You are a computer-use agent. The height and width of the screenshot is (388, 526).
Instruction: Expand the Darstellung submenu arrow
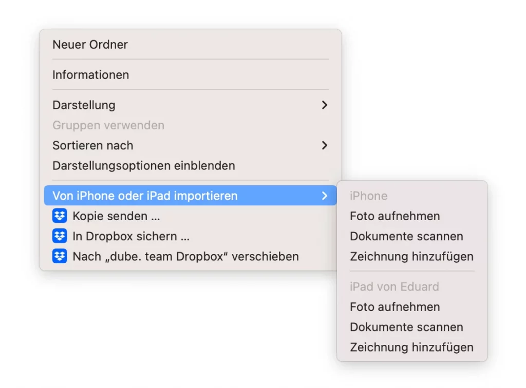324,105
